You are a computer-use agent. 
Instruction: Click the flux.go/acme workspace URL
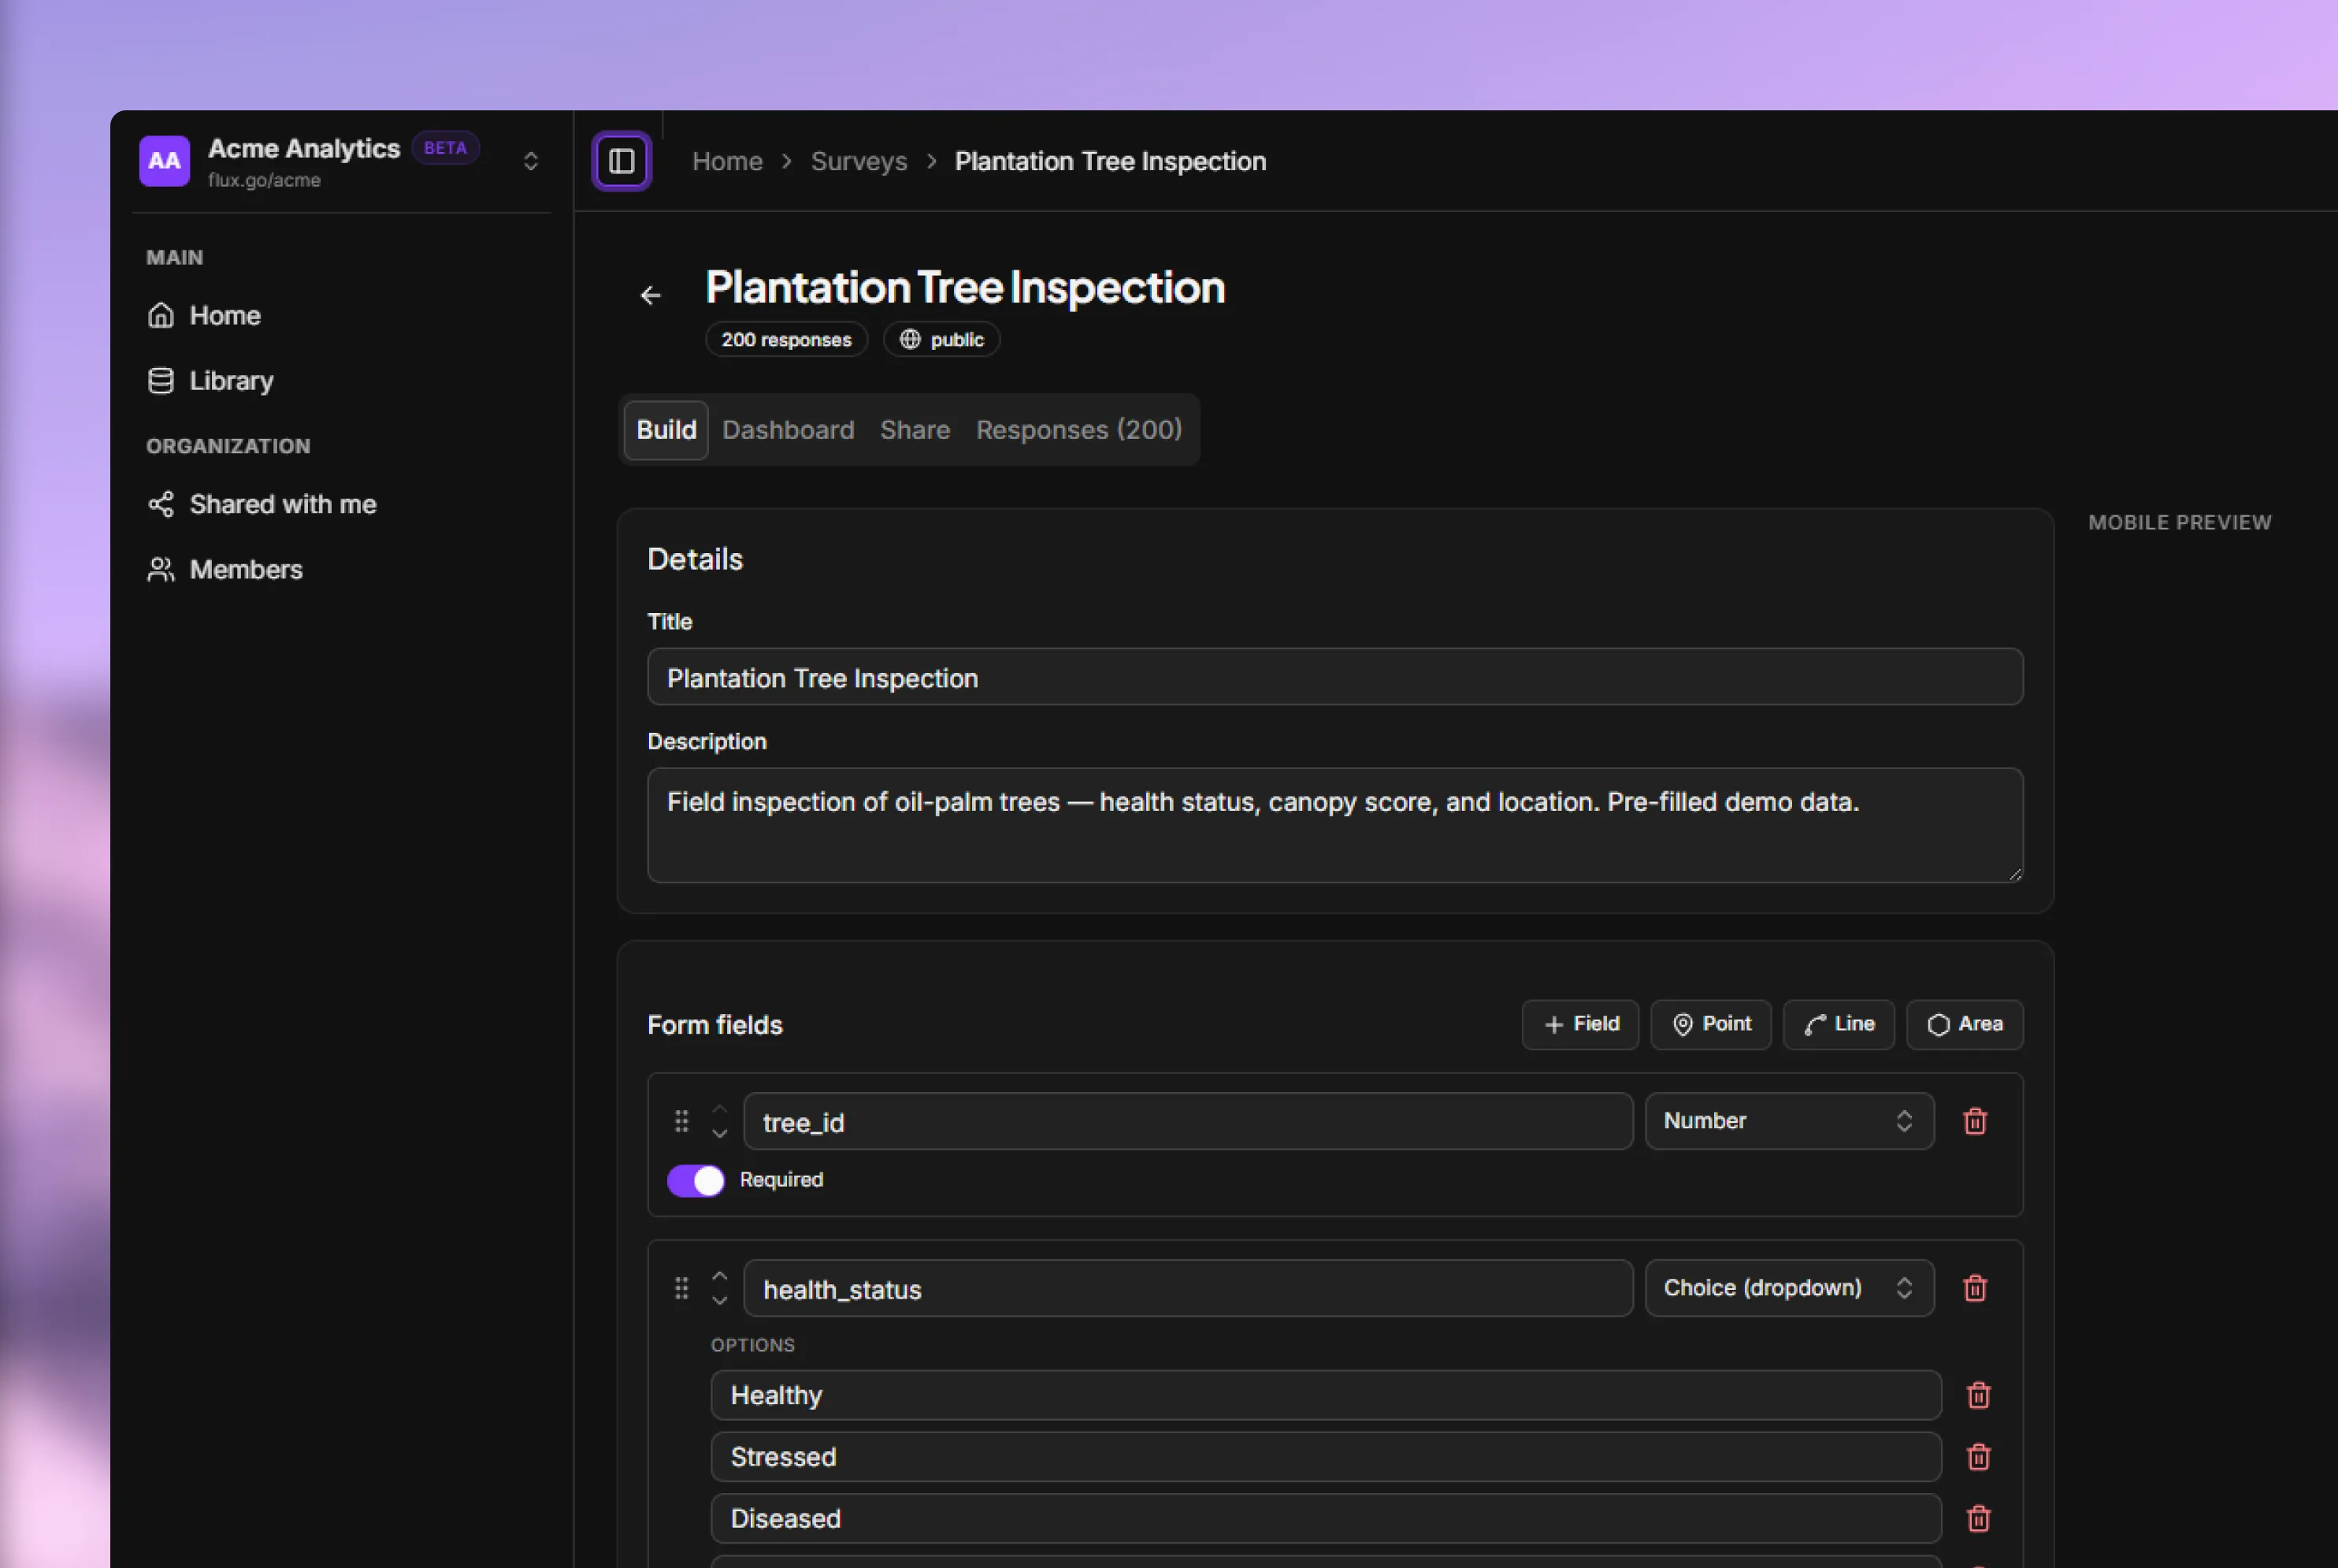coord(264,180)
